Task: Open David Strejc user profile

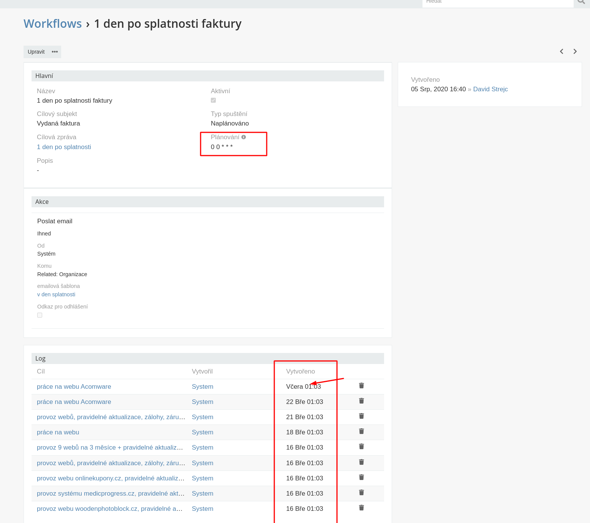Action: 490,89
